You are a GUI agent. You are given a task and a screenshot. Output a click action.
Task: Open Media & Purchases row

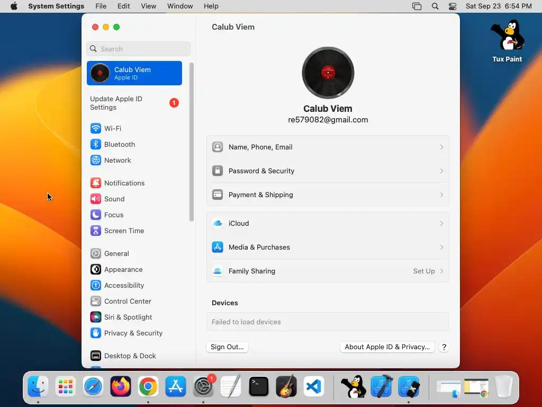click(328, 247)
